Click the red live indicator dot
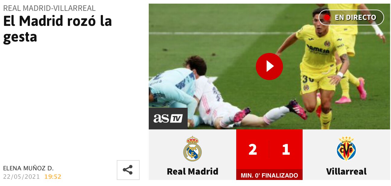This screenshot has height=186, width=391. (327, 17)
